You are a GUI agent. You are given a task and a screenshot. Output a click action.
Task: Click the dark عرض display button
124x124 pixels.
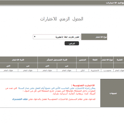point(72,43)
